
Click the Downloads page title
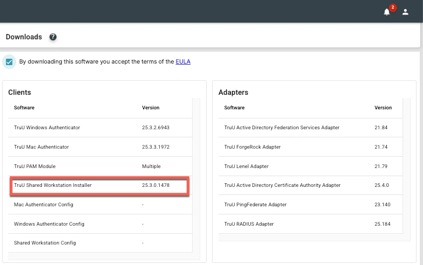(x=24, y=37)
